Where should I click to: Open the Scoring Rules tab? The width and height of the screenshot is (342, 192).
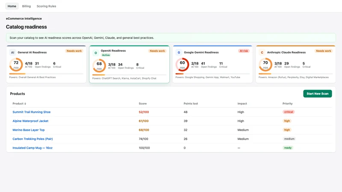[46, 6]
